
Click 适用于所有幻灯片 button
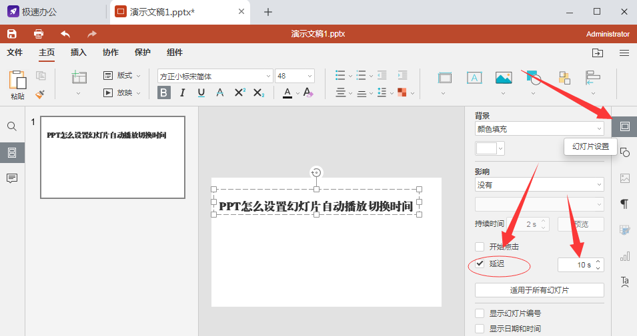pyautogui.click(x=539, y=290)
